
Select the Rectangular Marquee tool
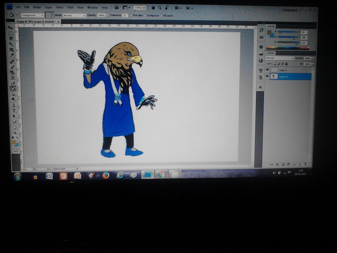(x=11, y=33)
